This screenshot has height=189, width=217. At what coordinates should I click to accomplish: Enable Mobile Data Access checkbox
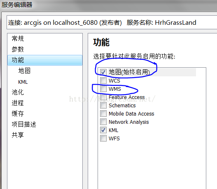tap(103, 113)
